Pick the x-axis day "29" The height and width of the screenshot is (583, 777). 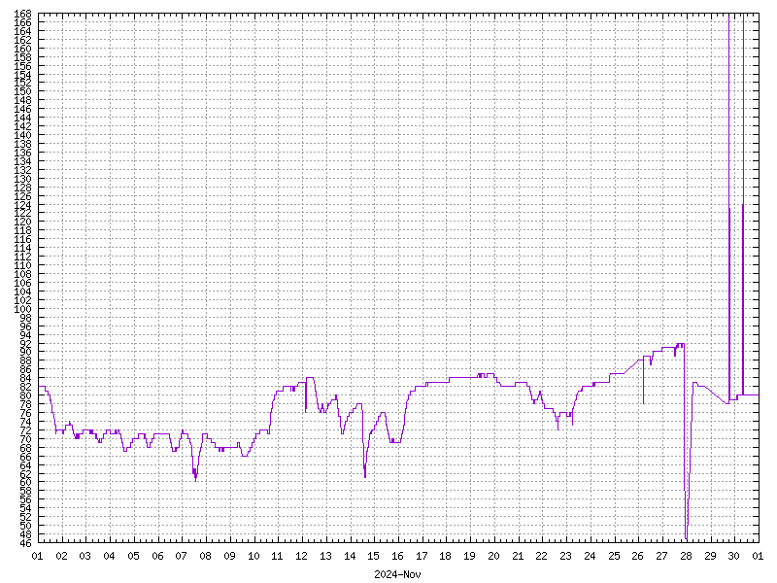(x=710, y=556)
